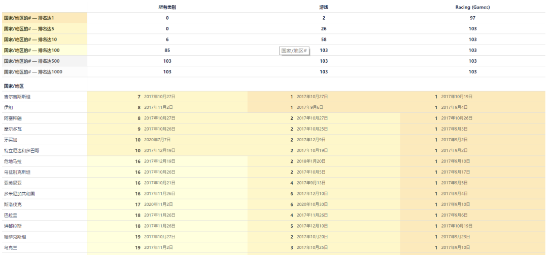Screen dimensions: 548x255
Task: Select 斯洛伐克's 2020年10月30日 游戏 cell
Action: point(312,204)
